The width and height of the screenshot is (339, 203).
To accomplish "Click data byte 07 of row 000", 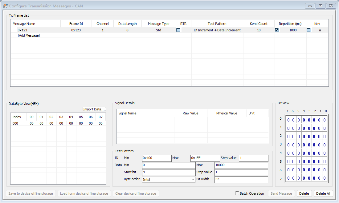I will point(100,123).
